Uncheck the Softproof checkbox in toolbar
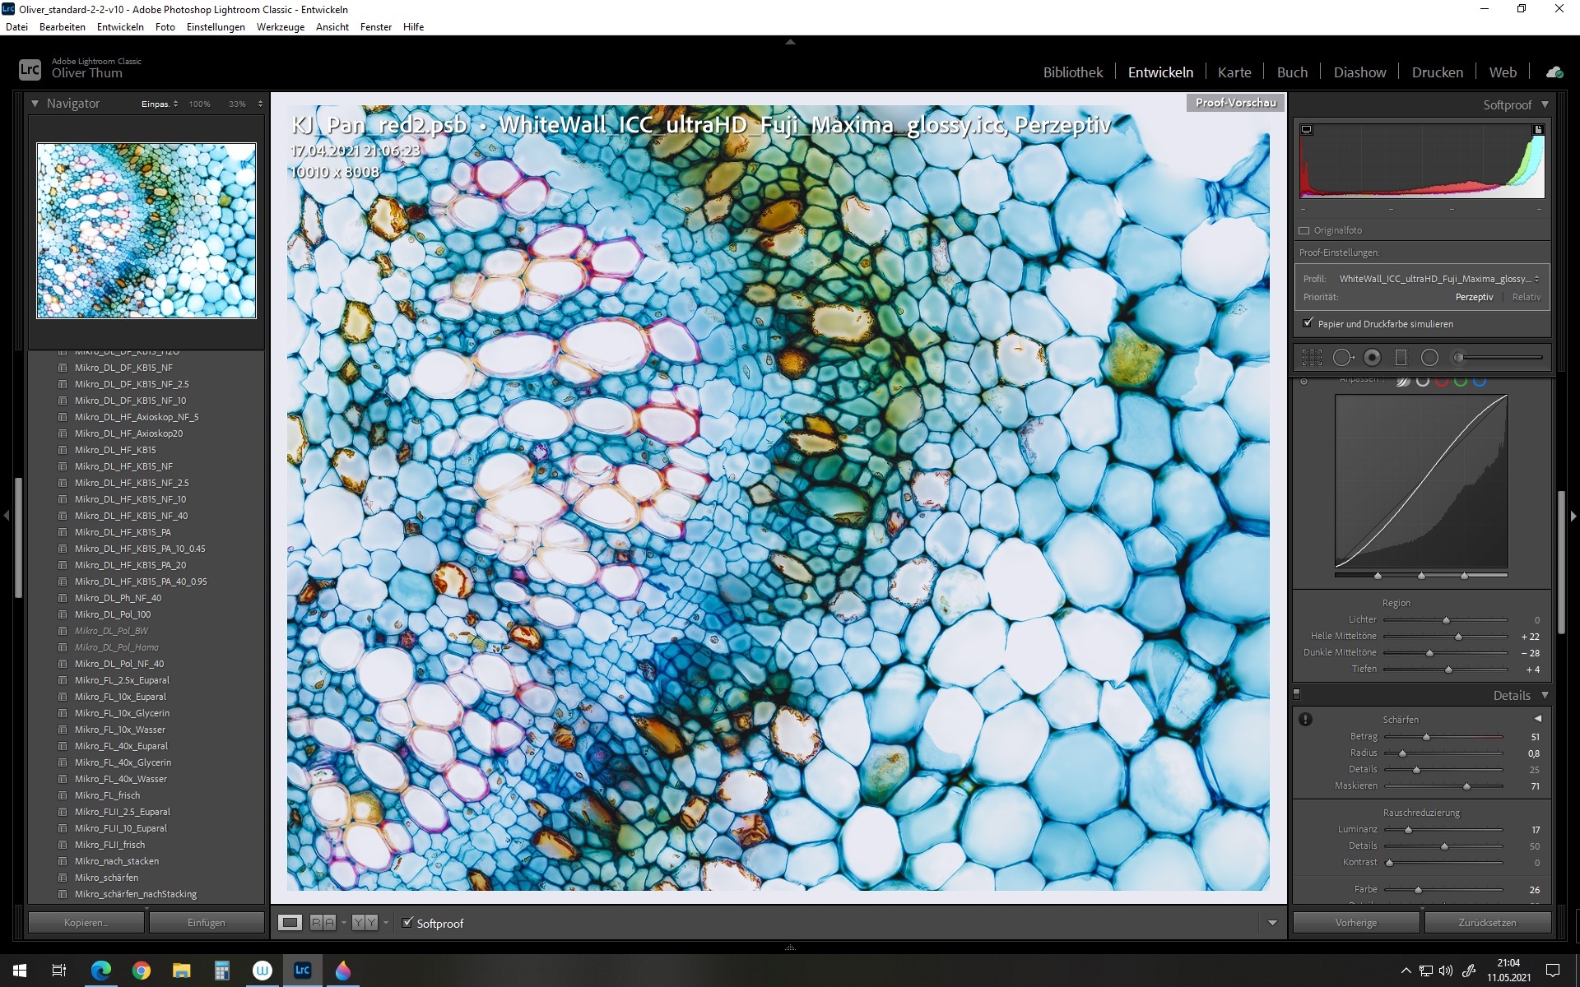This screenshot has width=1580, height=987. [x=407, y=923]
